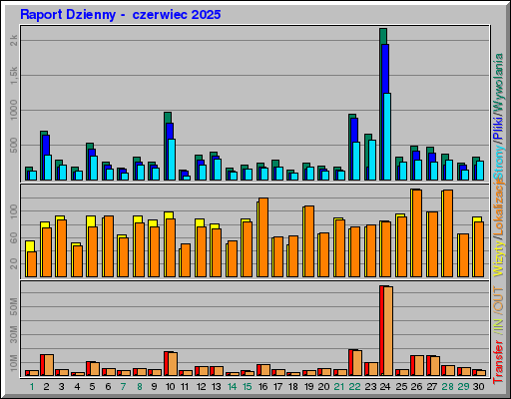Image resolution: width=511 pixels, height=399 pixels.
Task: Click the '500' y-axis label
Action: (x=14, y=146)
